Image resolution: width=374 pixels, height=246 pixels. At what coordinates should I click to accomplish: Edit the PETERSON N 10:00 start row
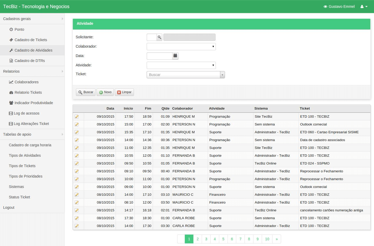click(x=77, y=179)
